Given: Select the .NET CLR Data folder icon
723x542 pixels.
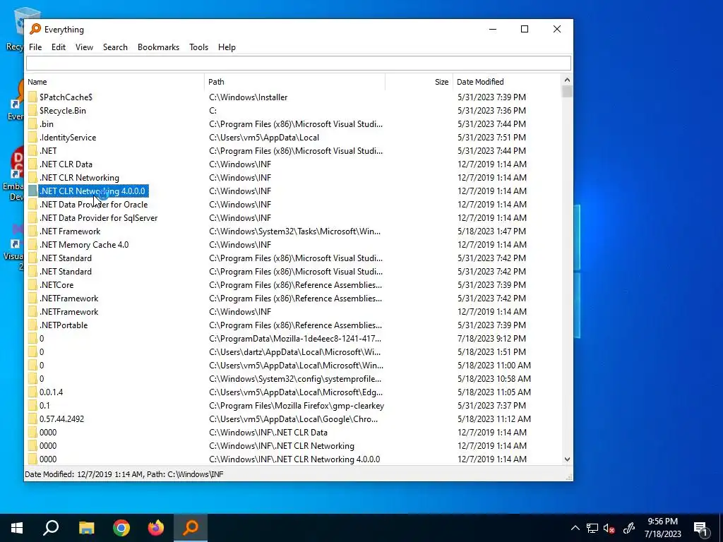Looking at the screenshot, I should [x=32, y=164].
